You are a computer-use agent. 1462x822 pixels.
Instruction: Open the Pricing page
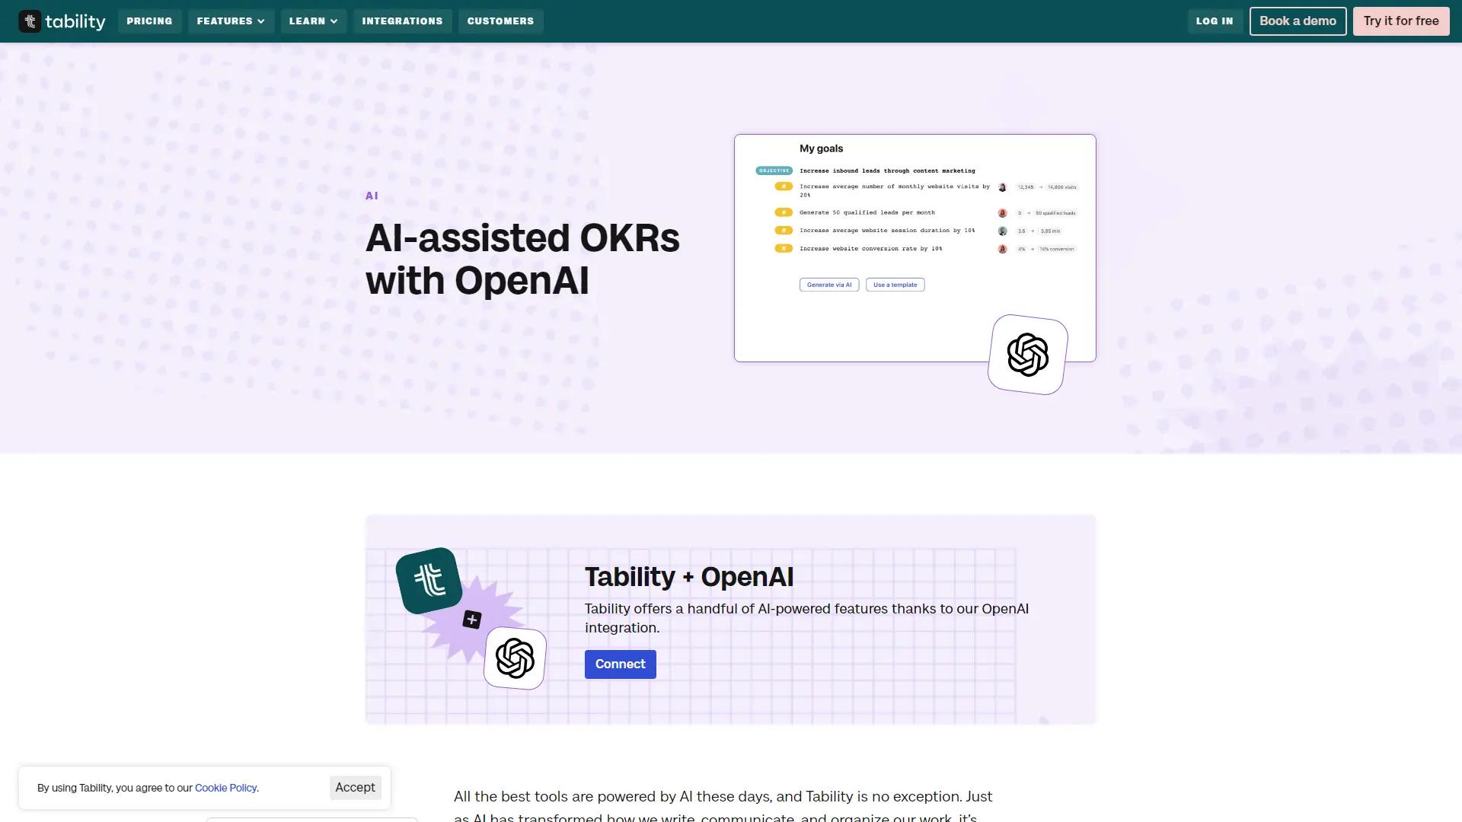pyautogui.click(x=149, y=21)
